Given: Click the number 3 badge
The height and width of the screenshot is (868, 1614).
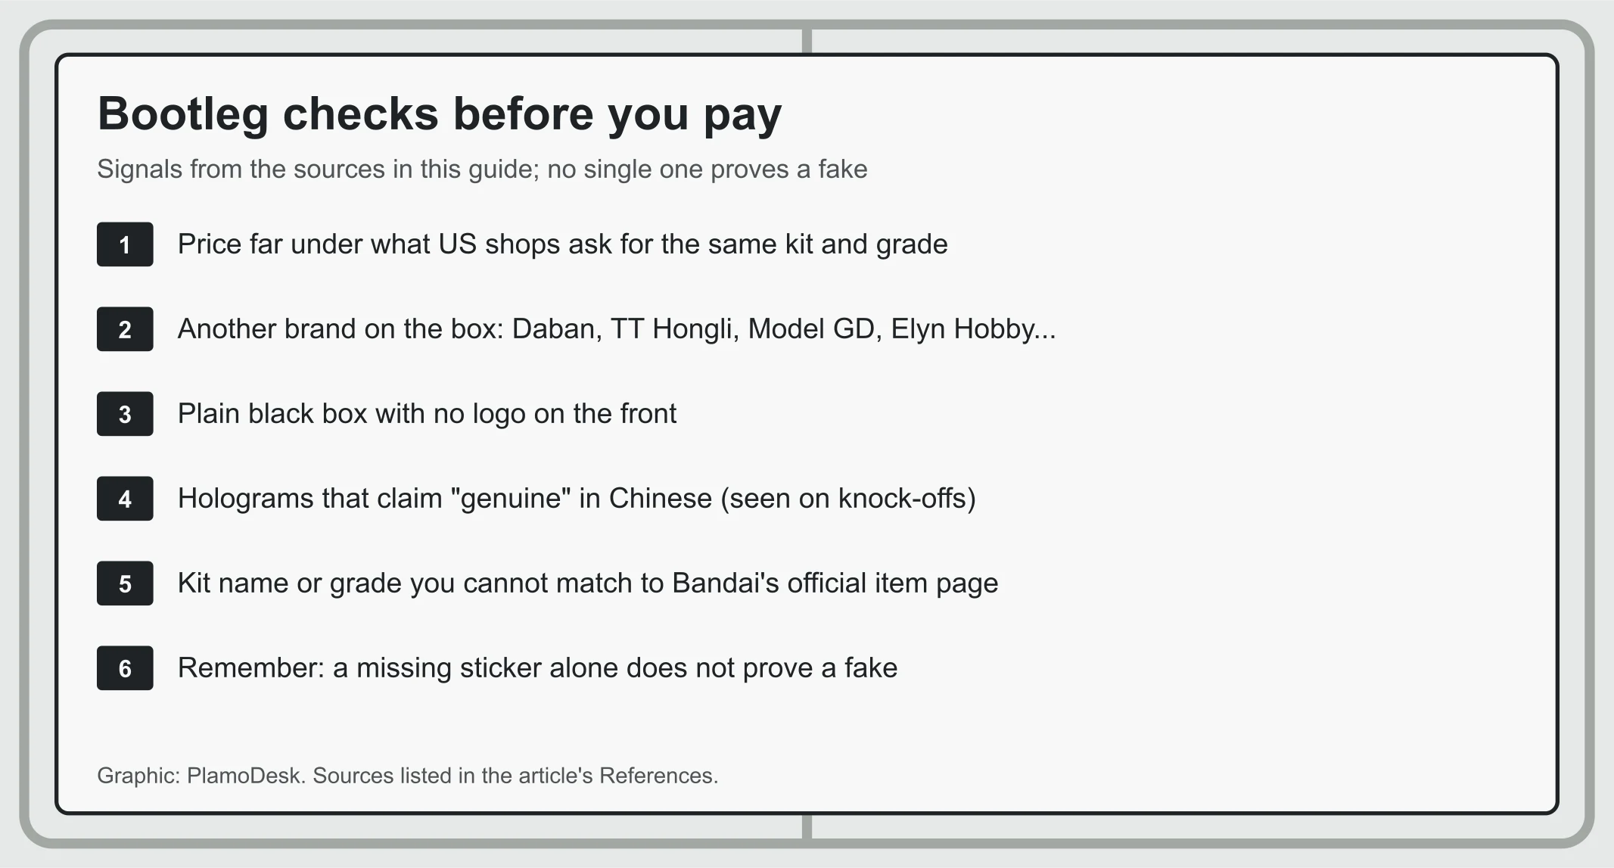Looking at the screenshot, I should click(x=125, y=414).
